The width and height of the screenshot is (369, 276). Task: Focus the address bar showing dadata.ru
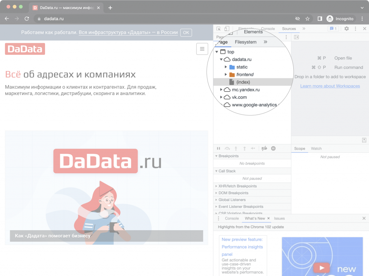(x=165, y=19)
